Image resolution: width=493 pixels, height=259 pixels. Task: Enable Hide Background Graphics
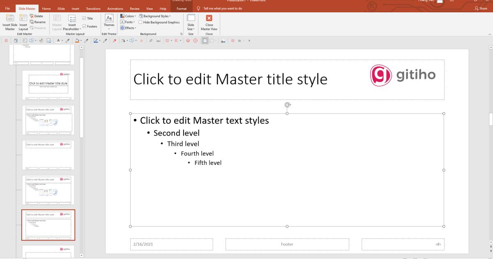point(141,22)
